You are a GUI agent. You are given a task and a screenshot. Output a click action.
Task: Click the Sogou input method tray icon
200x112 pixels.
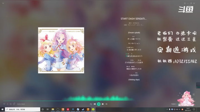coord(182,109)
